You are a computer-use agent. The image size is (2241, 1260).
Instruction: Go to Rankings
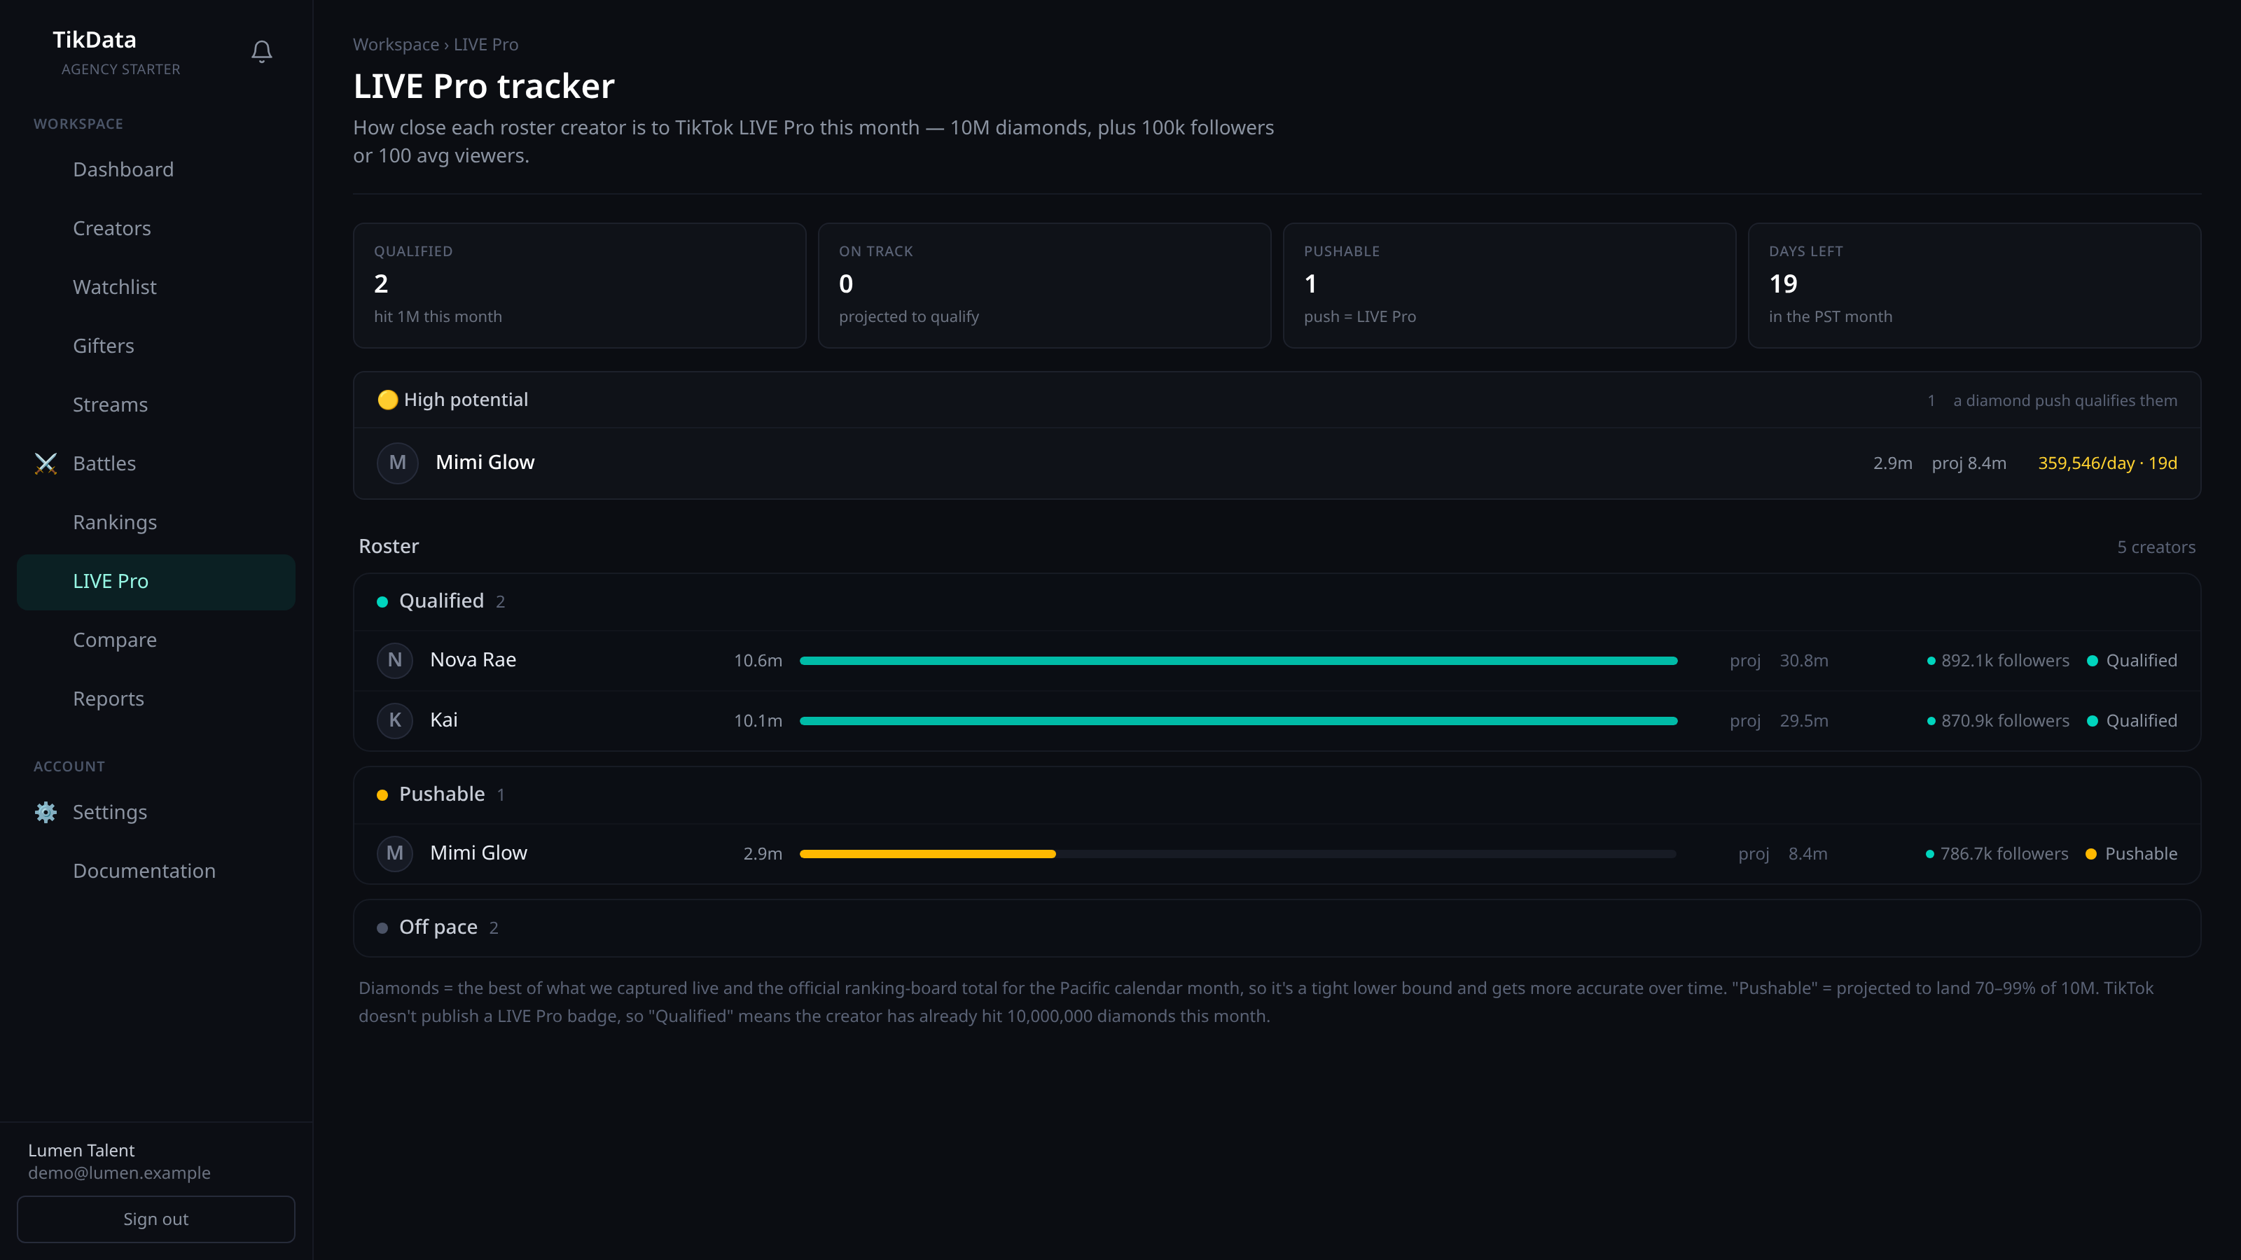(155, 523)
